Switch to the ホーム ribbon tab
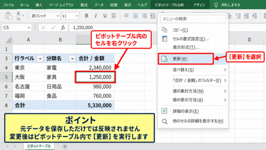 pyautogui.click(x=25, y=5)
